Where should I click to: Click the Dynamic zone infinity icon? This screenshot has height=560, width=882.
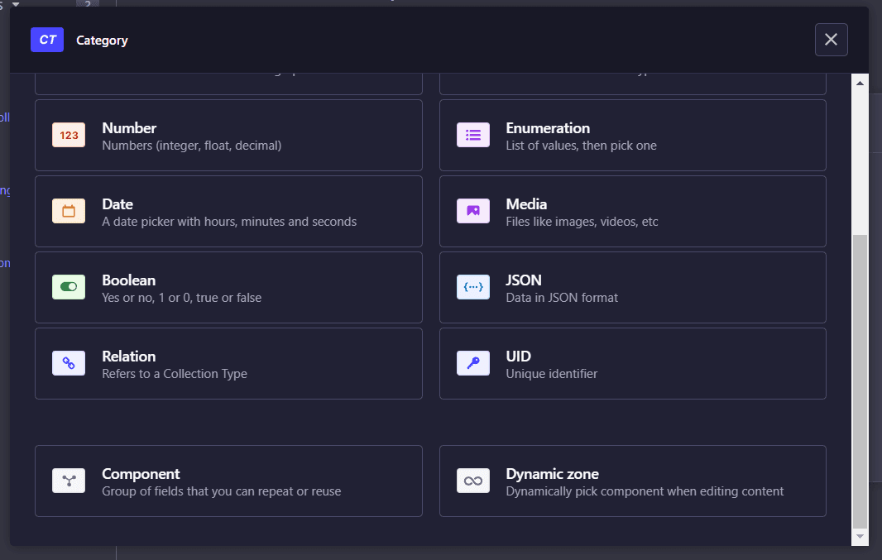pos(472,481)
